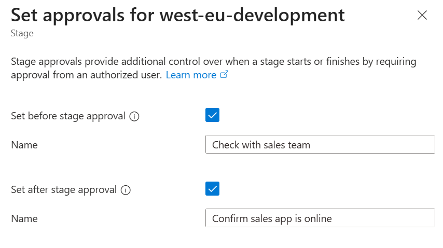Click info icon beside Set after stage approval
Image resolution: width=443 pixels, height=248 pixels.
[x=126, y=190]
